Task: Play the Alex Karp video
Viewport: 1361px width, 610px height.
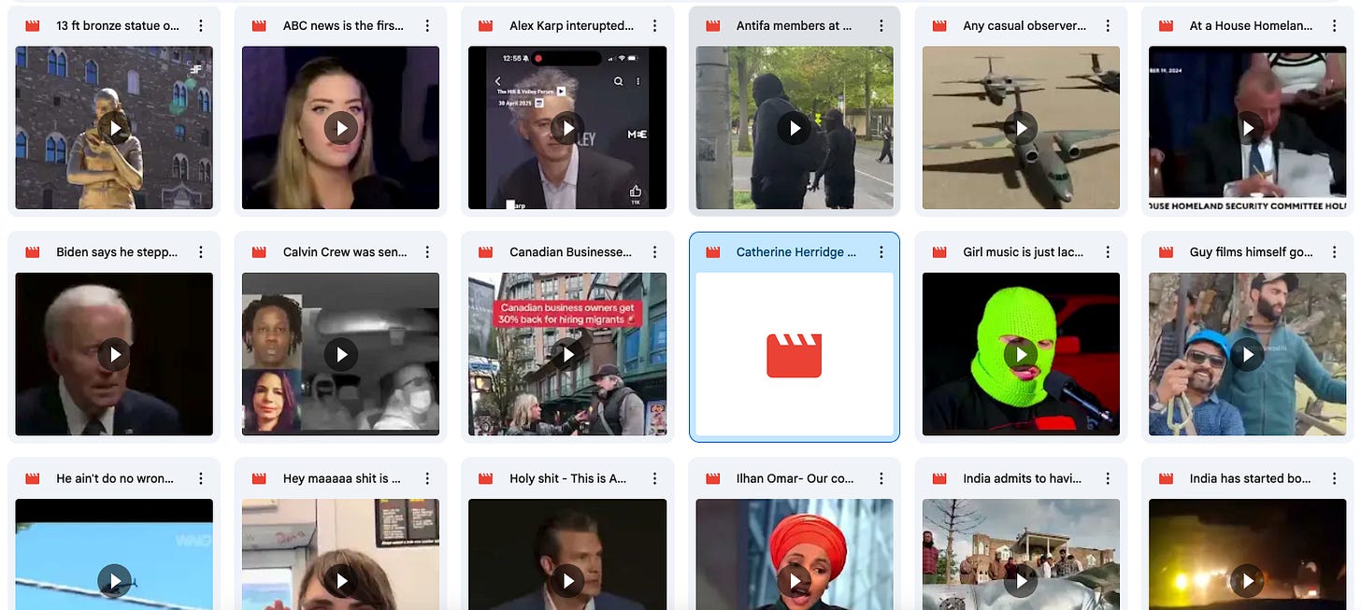Action: (567, 128)
